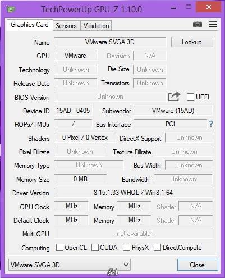Click the Memory Size field 0 MB

point(80,179)
